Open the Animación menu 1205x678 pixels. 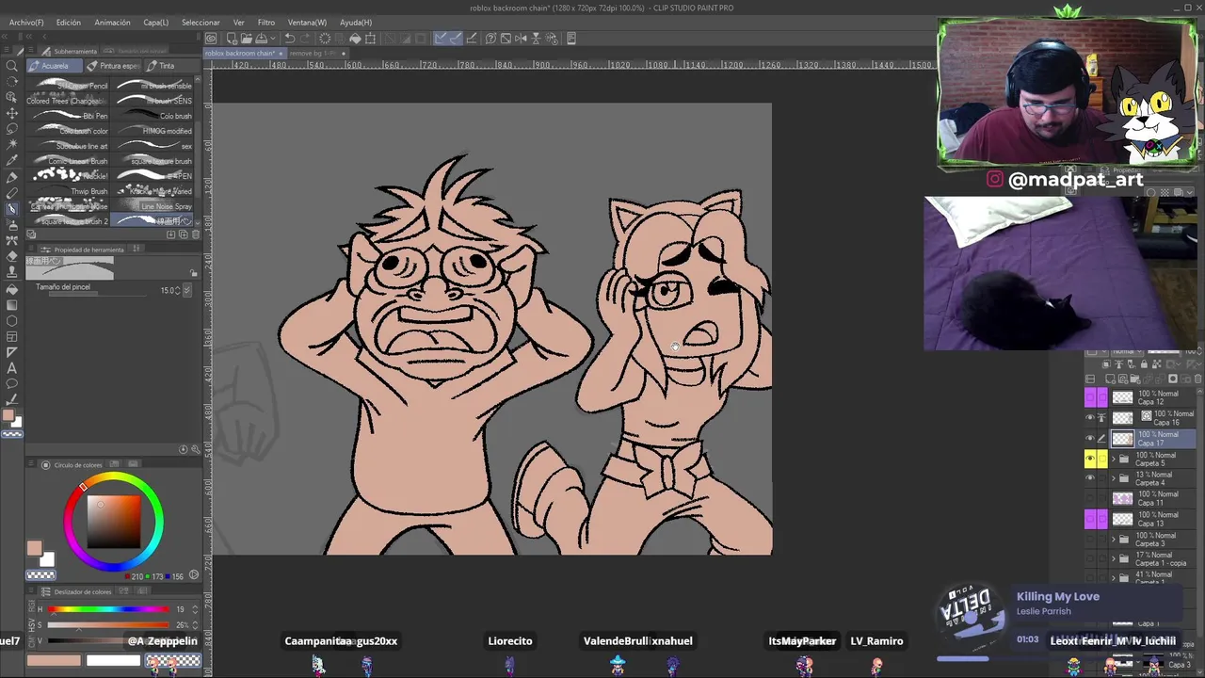tap(112, 22)
